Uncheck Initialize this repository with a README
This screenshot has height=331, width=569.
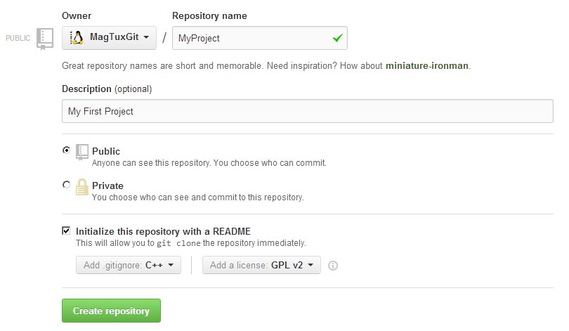(66, 231)
